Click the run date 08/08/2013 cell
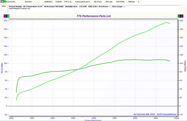Image resolution: width=187 pixels, height=121 pixels. click(49, 2)
